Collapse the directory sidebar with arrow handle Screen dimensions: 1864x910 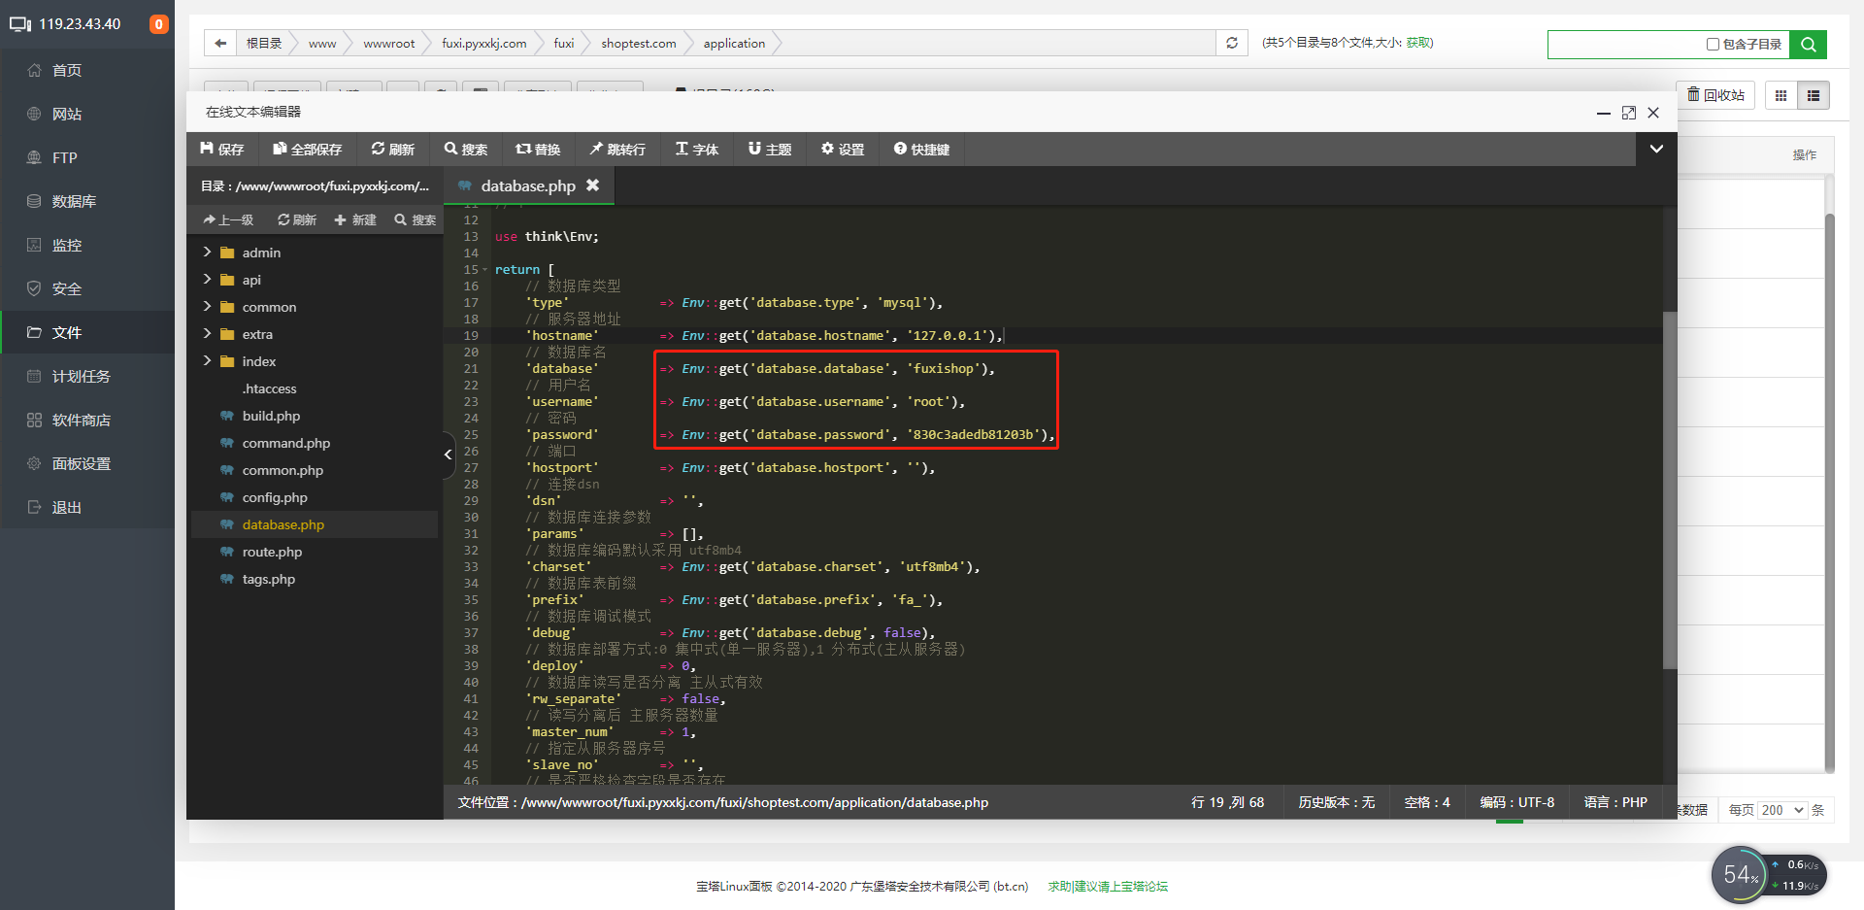(x=449, y=454)
